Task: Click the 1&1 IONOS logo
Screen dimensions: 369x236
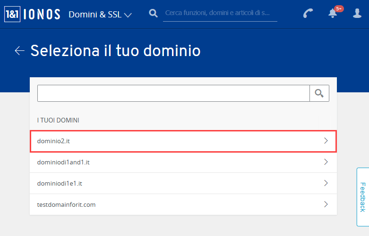Action: pyautogui.click(x=32, y=14)
